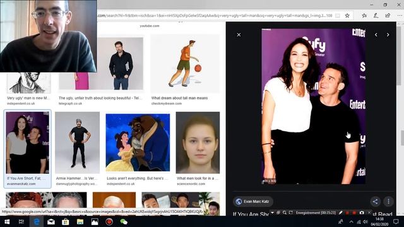Click 'What men look for in a' caption

pyautogui.click(x=198, y=178)
